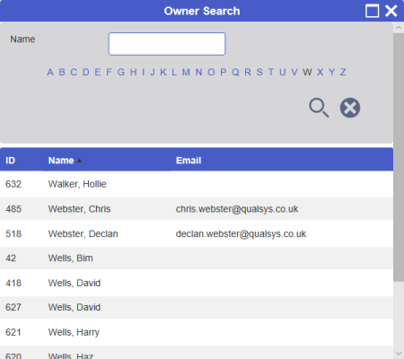This screenshot has height=359, width=404.
Task: Filter owners by letter X
Action: click(x=321, y=72)
